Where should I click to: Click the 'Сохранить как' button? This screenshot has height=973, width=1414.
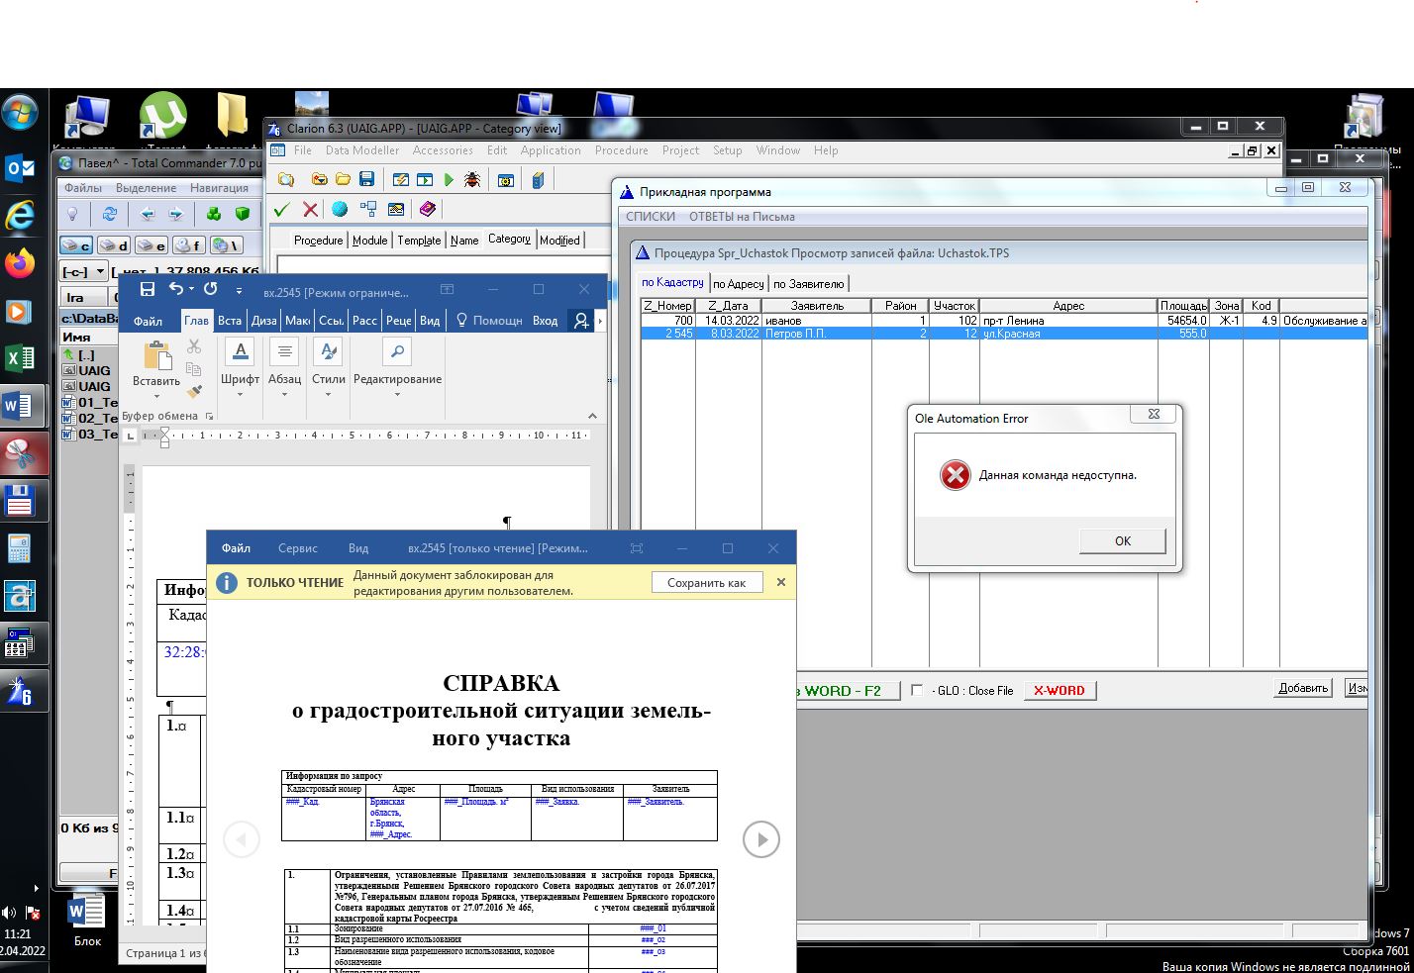706,583
